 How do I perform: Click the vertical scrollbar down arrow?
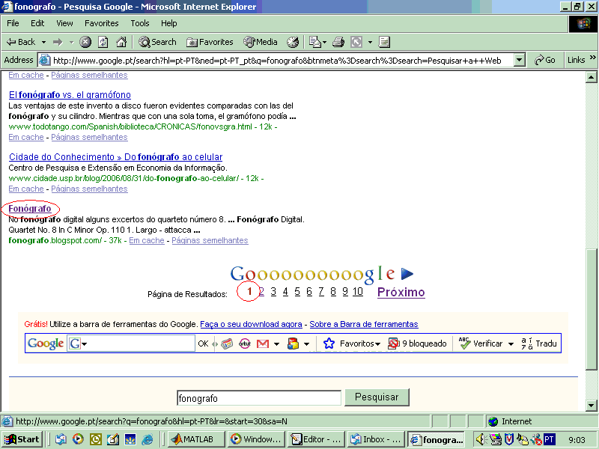[591, 405]
